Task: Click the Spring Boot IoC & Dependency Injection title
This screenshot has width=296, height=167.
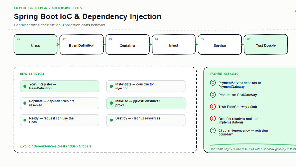Action: point(87,16)
